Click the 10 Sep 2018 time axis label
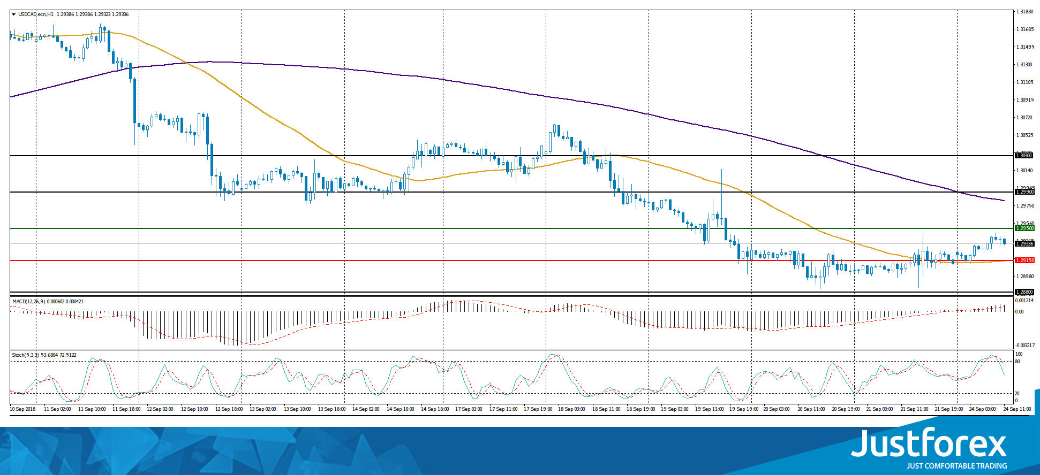 click(22, 409)
